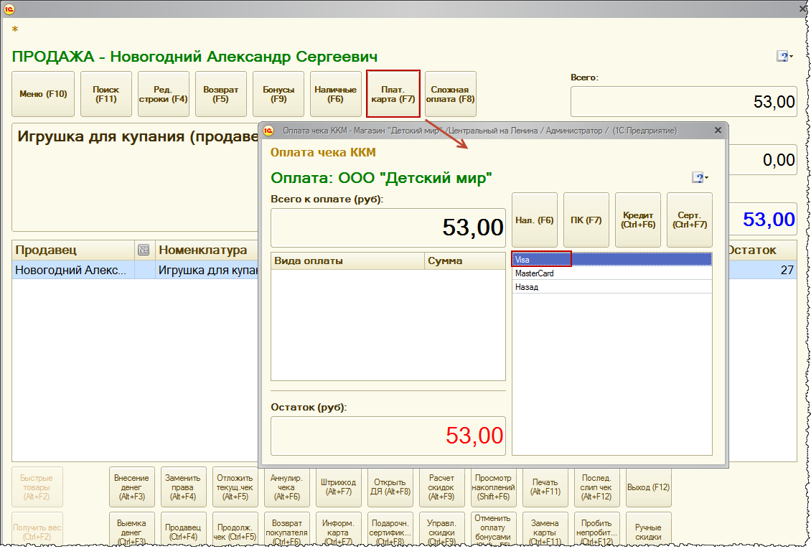Click the Бонусы (F9) button
The width and height of the screenshot is (811, 549).
278,94
